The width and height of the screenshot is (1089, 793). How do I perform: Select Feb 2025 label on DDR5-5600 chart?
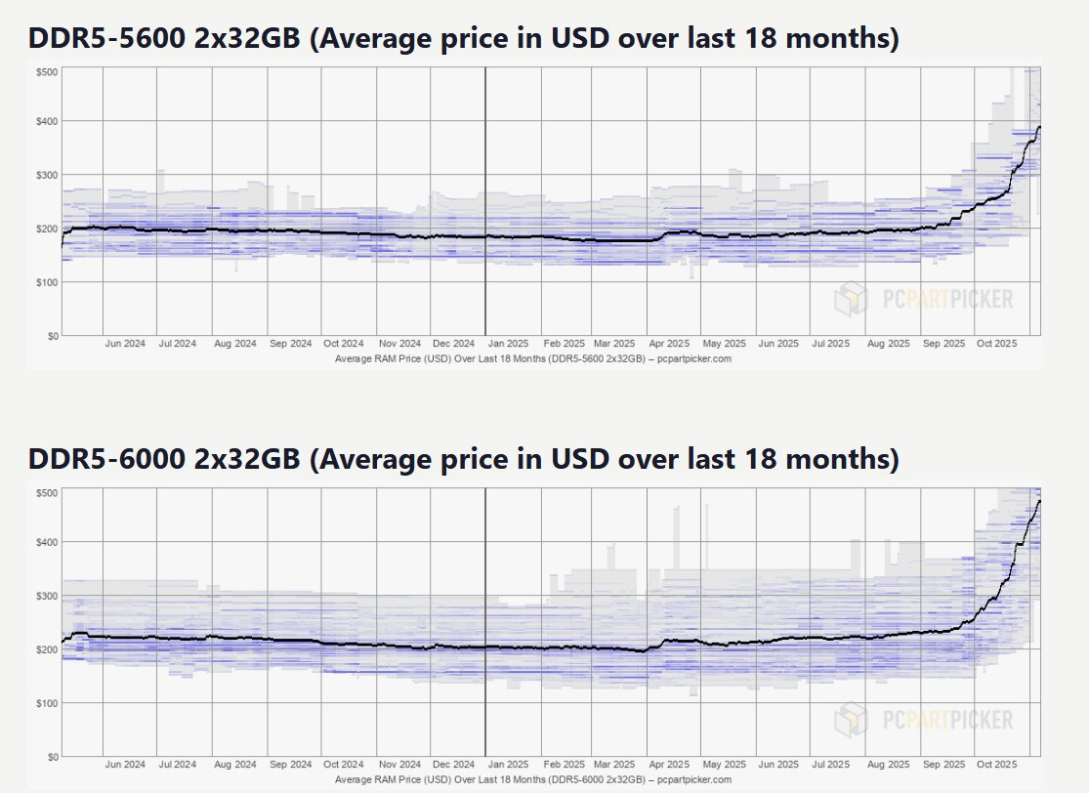pyautogui.click(x=564, y=344)
